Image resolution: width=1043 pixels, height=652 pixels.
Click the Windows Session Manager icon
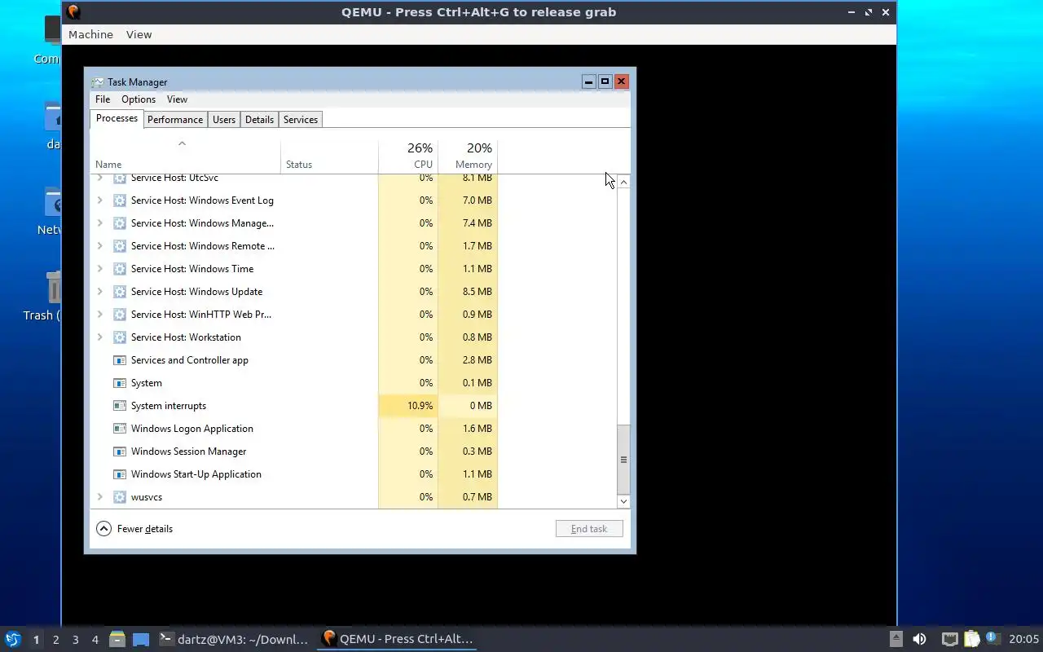point(120,452)
